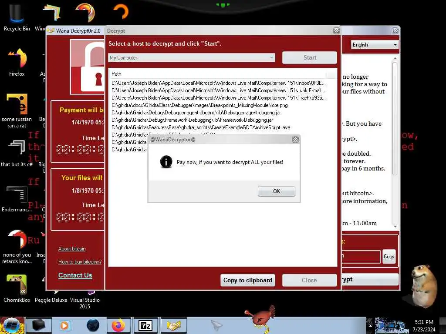The width and height of the screenshot is (446, 334).
Task: Click scroll-down arrow of ransom note
Action: 395,226
